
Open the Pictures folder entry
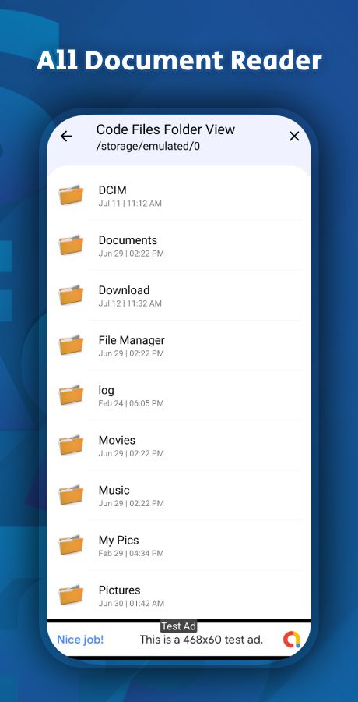(x=179, y=595)
